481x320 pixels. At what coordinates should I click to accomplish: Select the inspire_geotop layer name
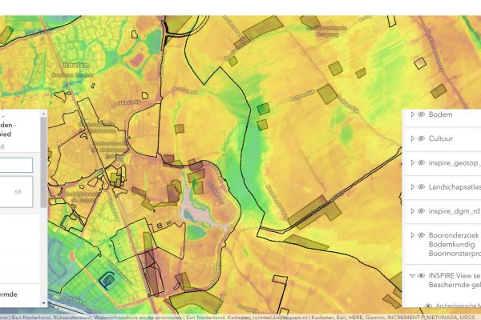pos(455,163)
